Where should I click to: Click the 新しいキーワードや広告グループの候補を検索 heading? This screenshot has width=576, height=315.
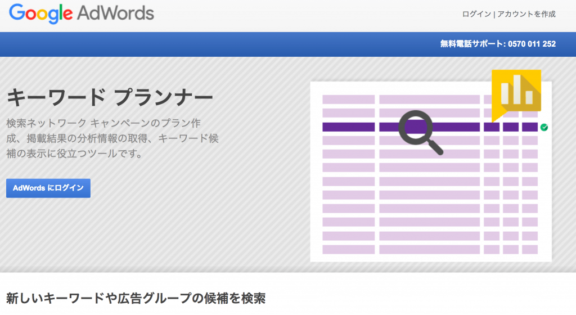click(136, 298)
